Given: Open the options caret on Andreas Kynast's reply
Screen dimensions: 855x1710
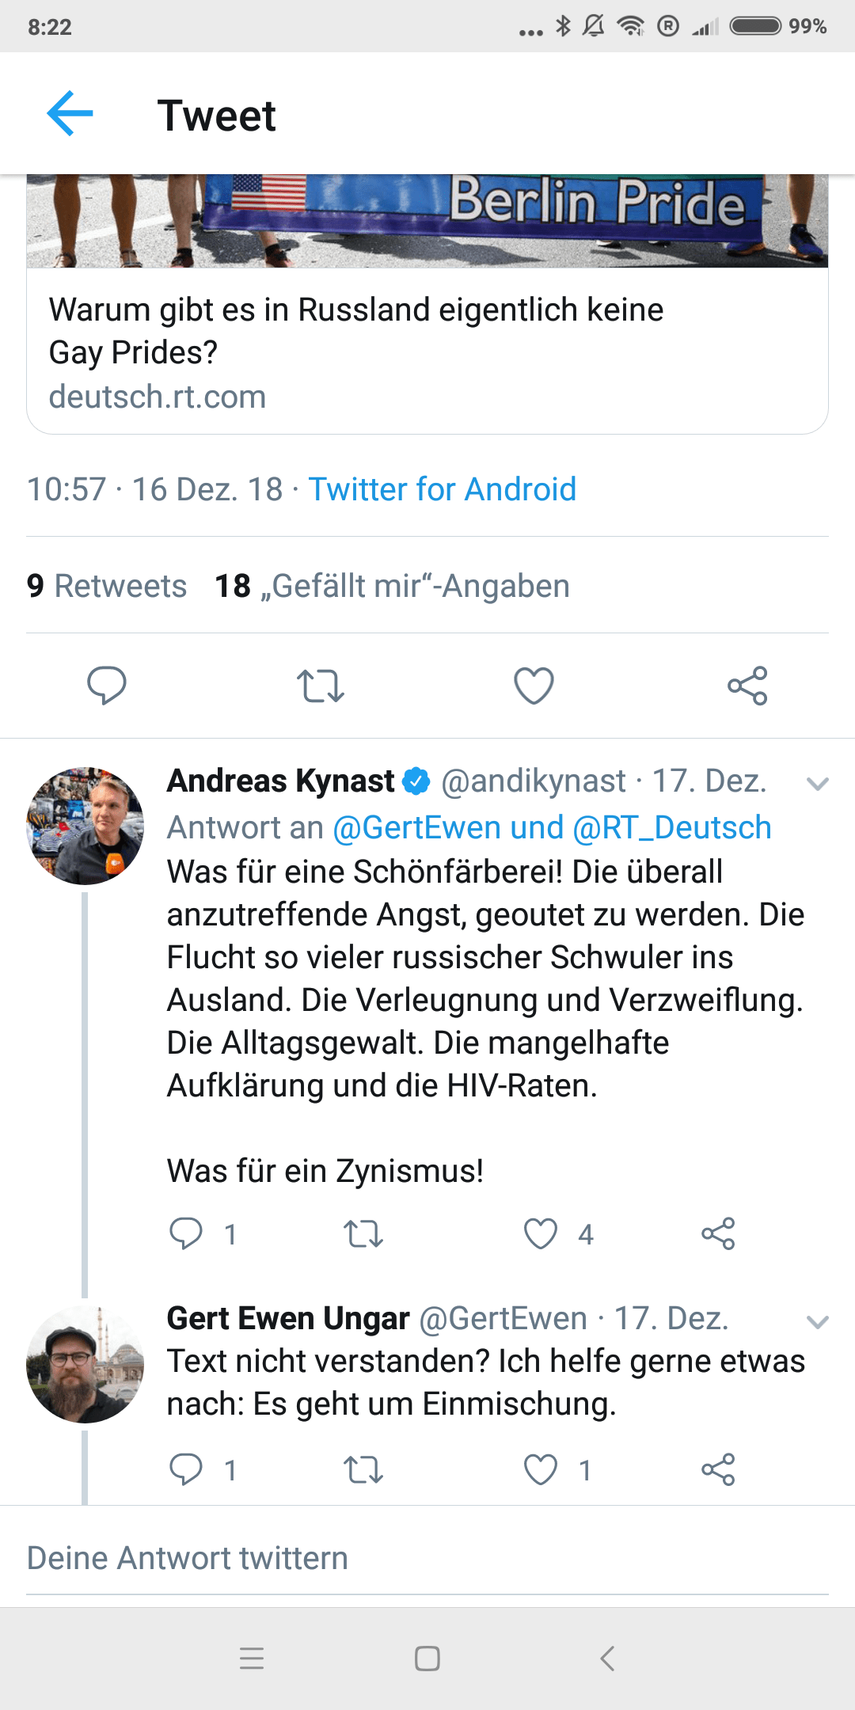Looking at the screenshot, I should [x=817, y=784].
